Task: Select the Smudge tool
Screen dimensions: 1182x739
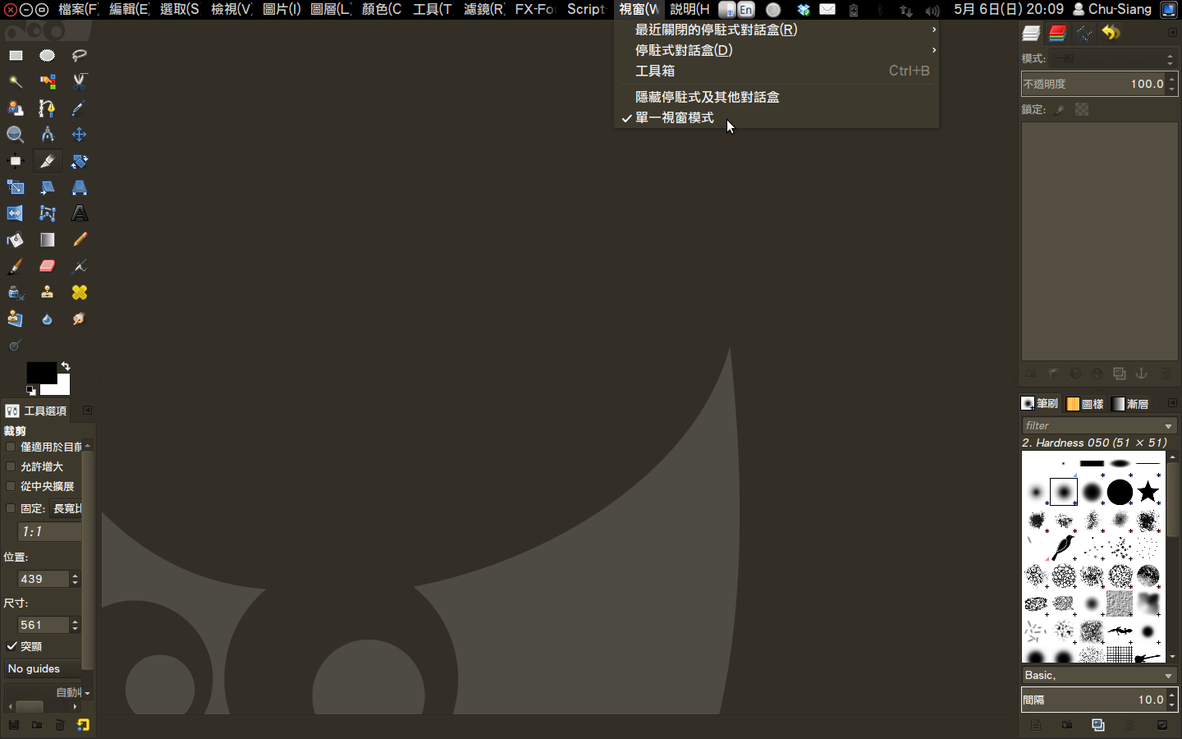Action: pos(80,319)
